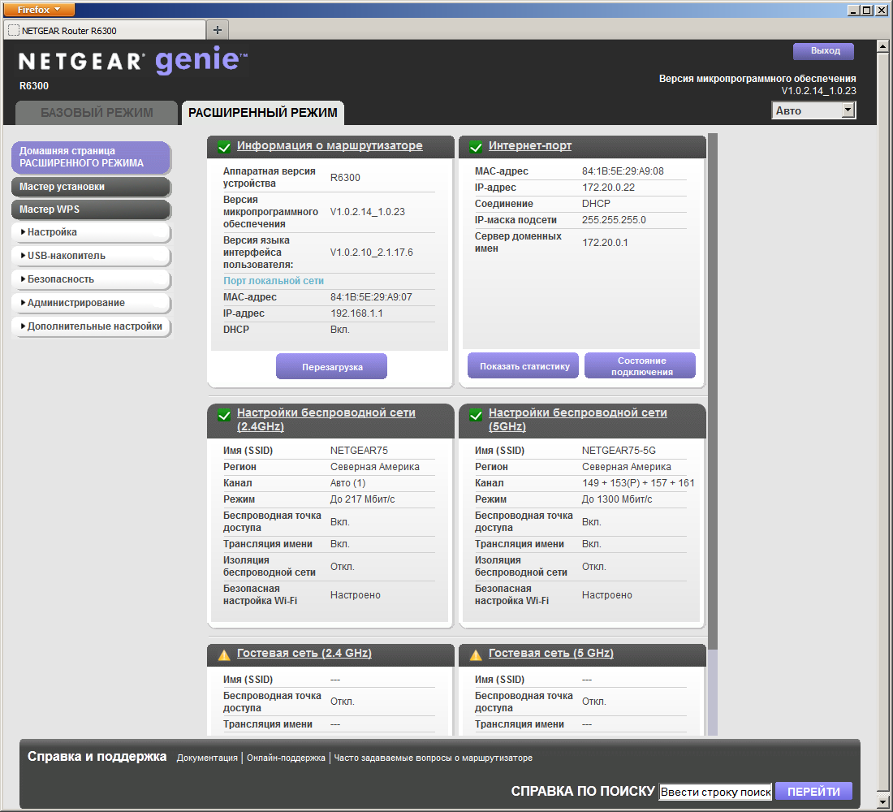The image size is (893, 812).
Task: Click the inner panel vertical scrollbar
Action: point(713,393)
